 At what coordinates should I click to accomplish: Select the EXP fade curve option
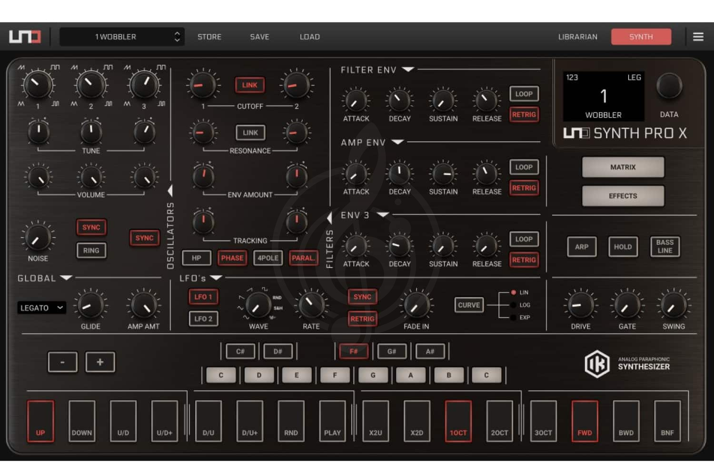[513, 317]
